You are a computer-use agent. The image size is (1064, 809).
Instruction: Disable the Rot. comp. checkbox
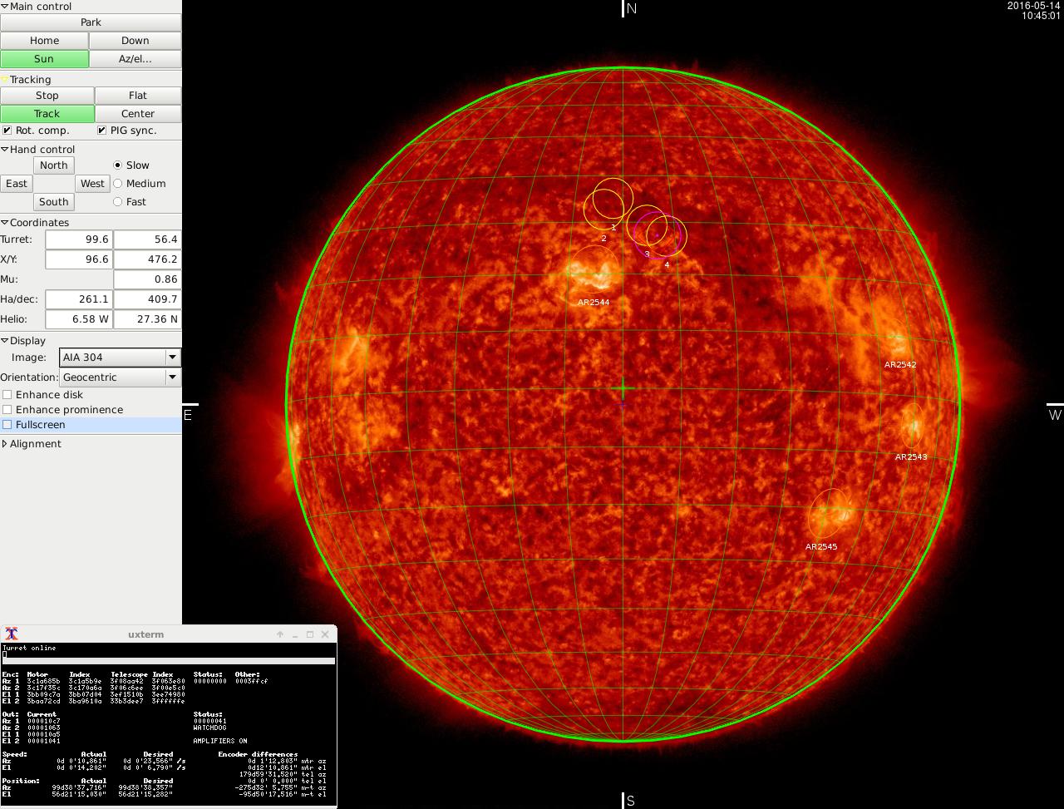pos(7,131)
